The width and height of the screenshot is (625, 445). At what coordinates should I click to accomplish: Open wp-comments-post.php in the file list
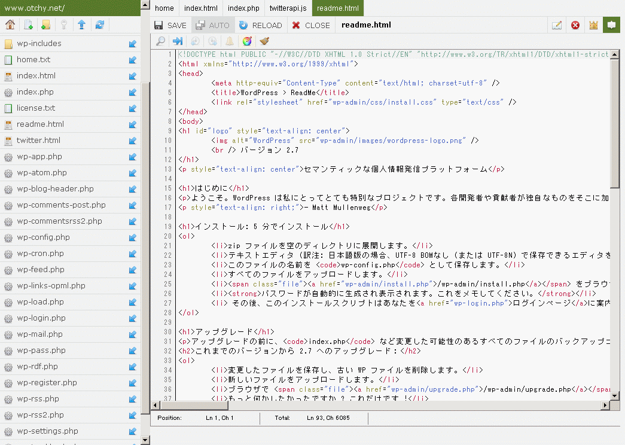[x=62, y=205]
